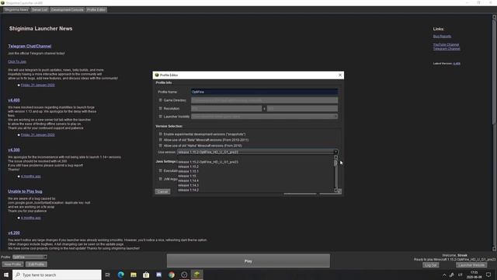497x280 pixels.
Task: Open the YouTube Channel link
Action: [446, 44]
